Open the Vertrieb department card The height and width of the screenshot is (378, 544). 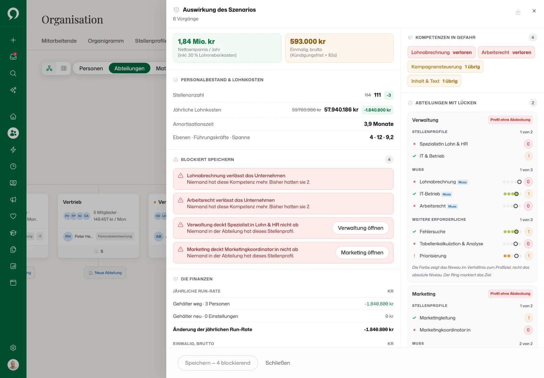(98, 226)
